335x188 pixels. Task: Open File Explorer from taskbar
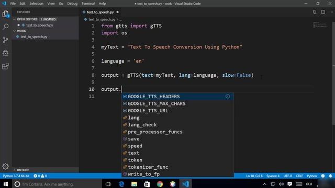(x=134, y=184)
